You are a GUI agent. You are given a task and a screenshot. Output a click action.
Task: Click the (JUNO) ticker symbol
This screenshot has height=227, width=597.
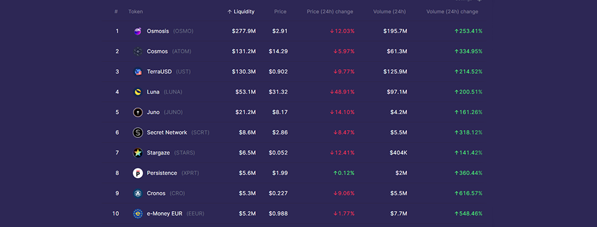pyautogui.click(x=173, y=112)
